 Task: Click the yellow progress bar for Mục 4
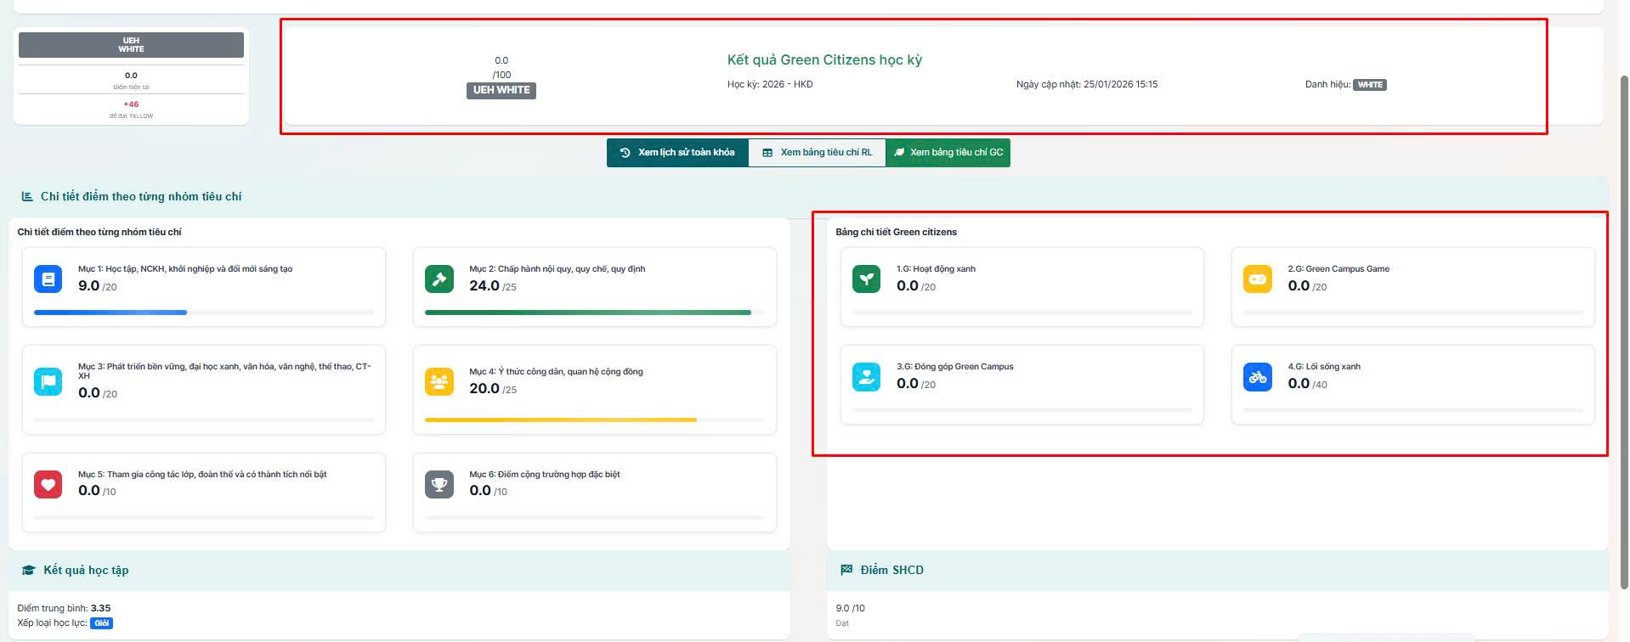click(560, 420)
